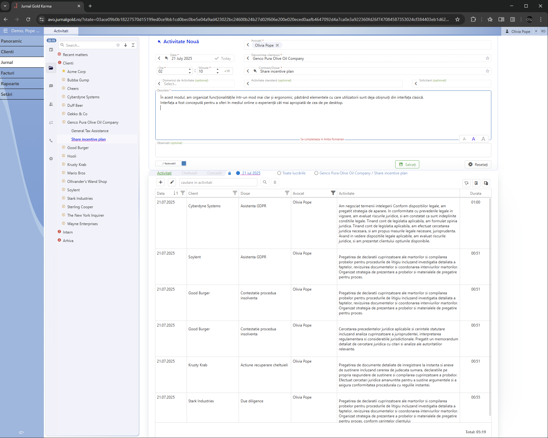Star the Share incentive plan contract field

[487, 71]
